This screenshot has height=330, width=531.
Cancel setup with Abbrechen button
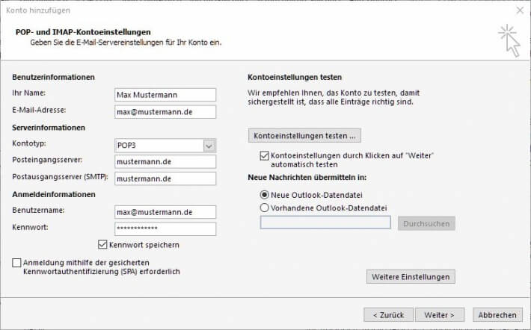click(497, 315)
